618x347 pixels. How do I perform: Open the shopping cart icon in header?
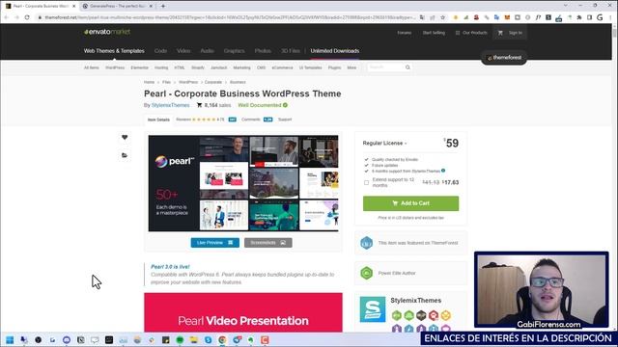pos(500,33)
